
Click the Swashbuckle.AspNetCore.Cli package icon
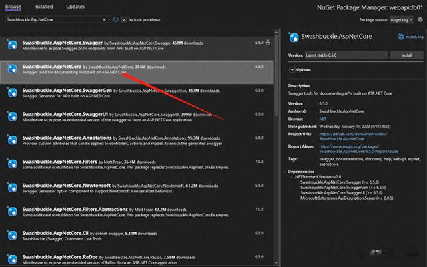click(x=12, y=236)
